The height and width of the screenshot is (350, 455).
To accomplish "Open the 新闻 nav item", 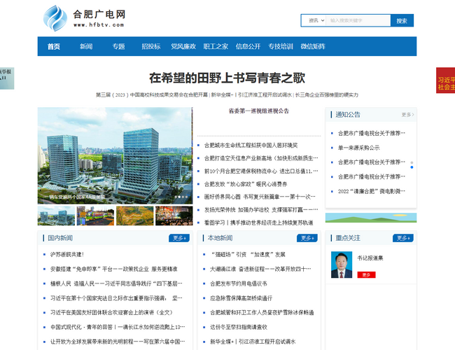I will 86,46.
